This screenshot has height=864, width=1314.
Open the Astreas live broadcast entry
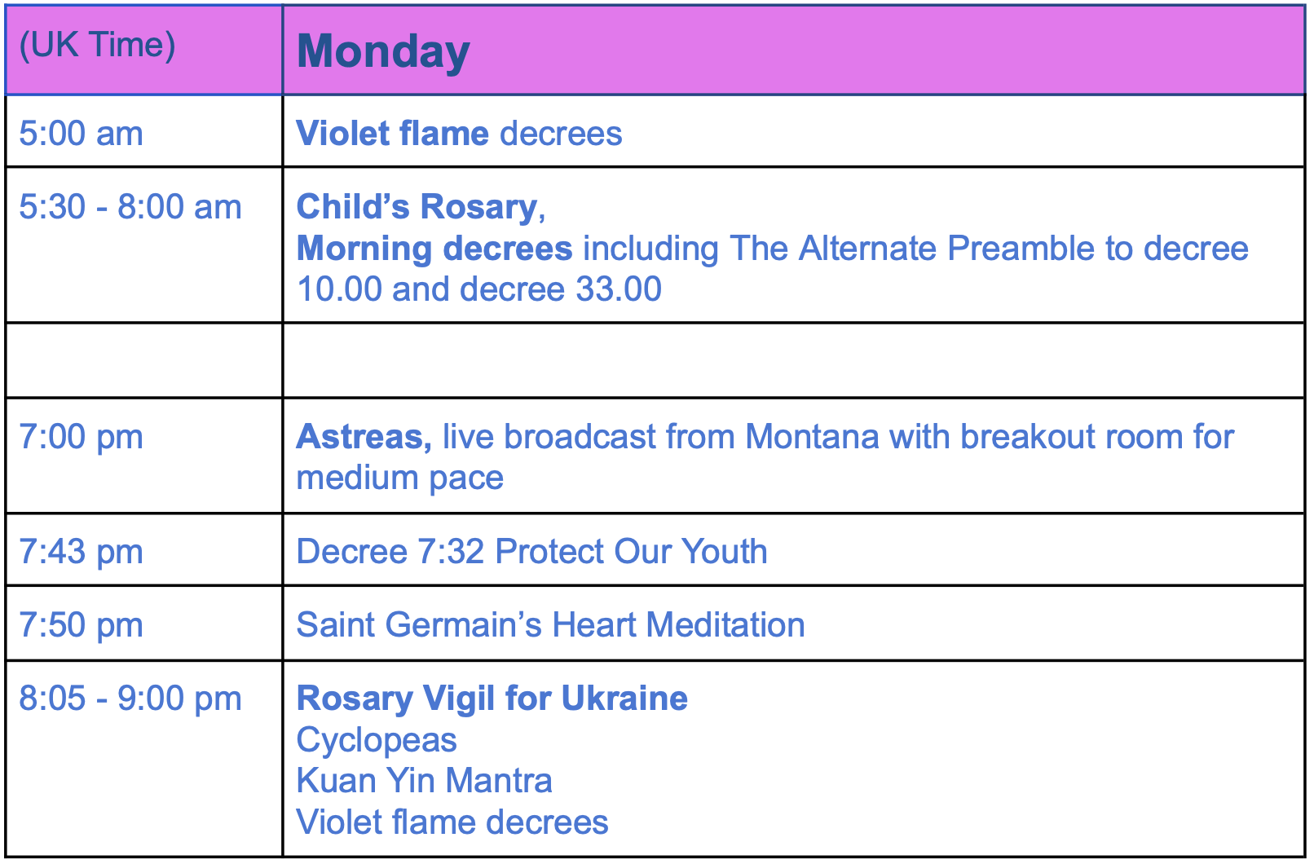point(765,436)
